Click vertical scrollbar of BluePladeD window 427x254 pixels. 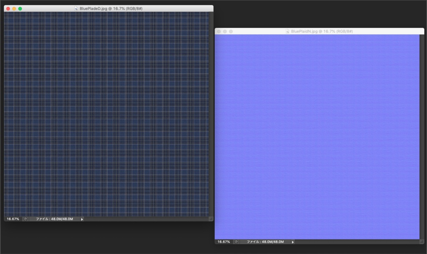pyautogui.click(x=211, y=114)
